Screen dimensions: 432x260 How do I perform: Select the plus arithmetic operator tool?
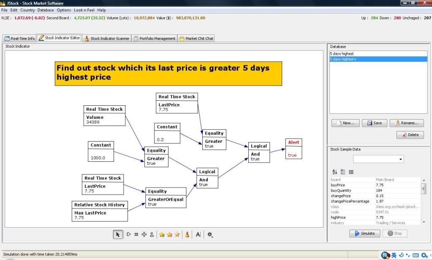point(144,234)
